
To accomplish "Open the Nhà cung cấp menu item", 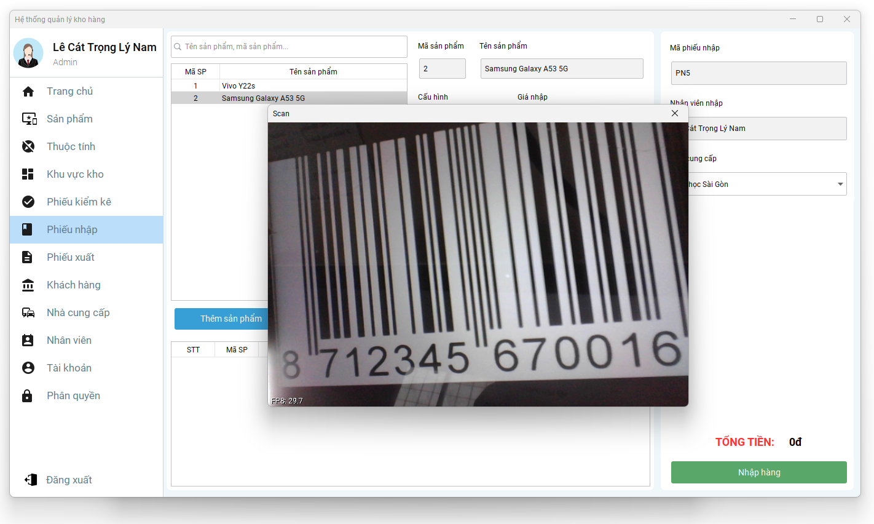I will tap(86, 312).
